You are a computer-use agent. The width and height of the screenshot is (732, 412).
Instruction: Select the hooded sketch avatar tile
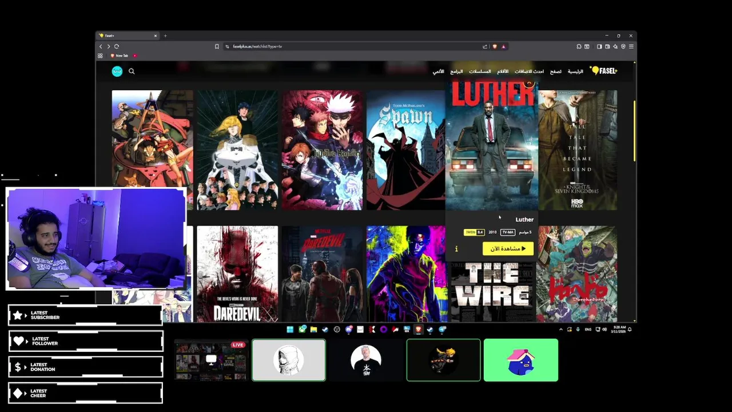tap(289, 360)
